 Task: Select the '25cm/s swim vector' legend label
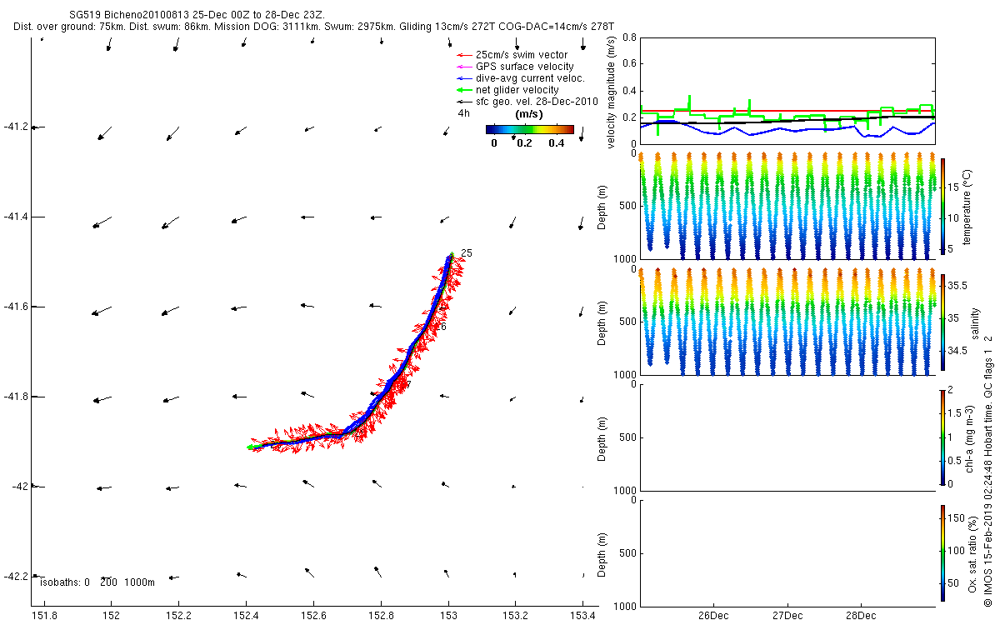523,54
